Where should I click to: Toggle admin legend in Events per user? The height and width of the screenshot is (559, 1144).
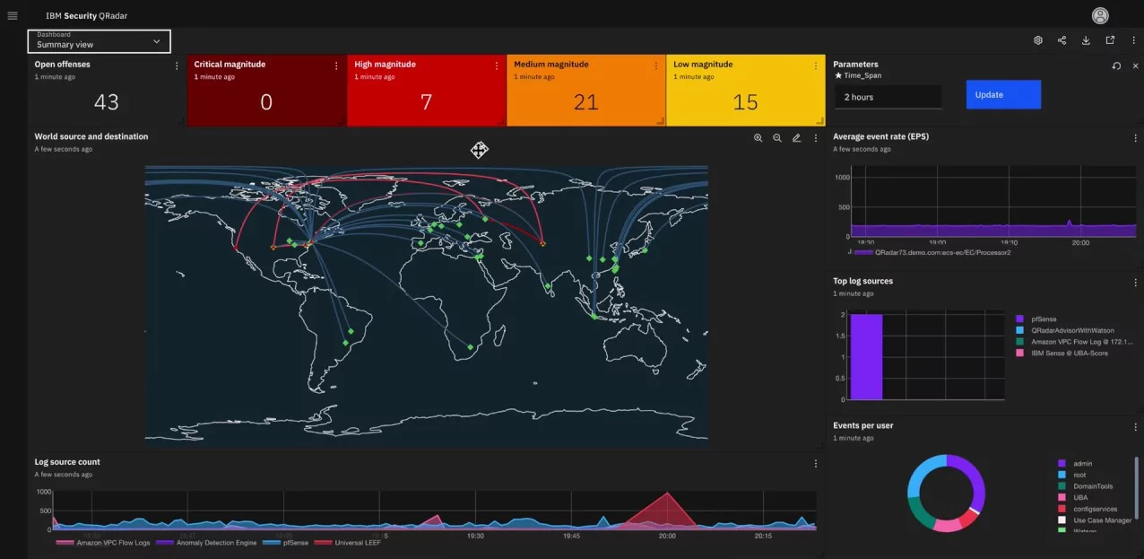click(x=1076, y=463)
